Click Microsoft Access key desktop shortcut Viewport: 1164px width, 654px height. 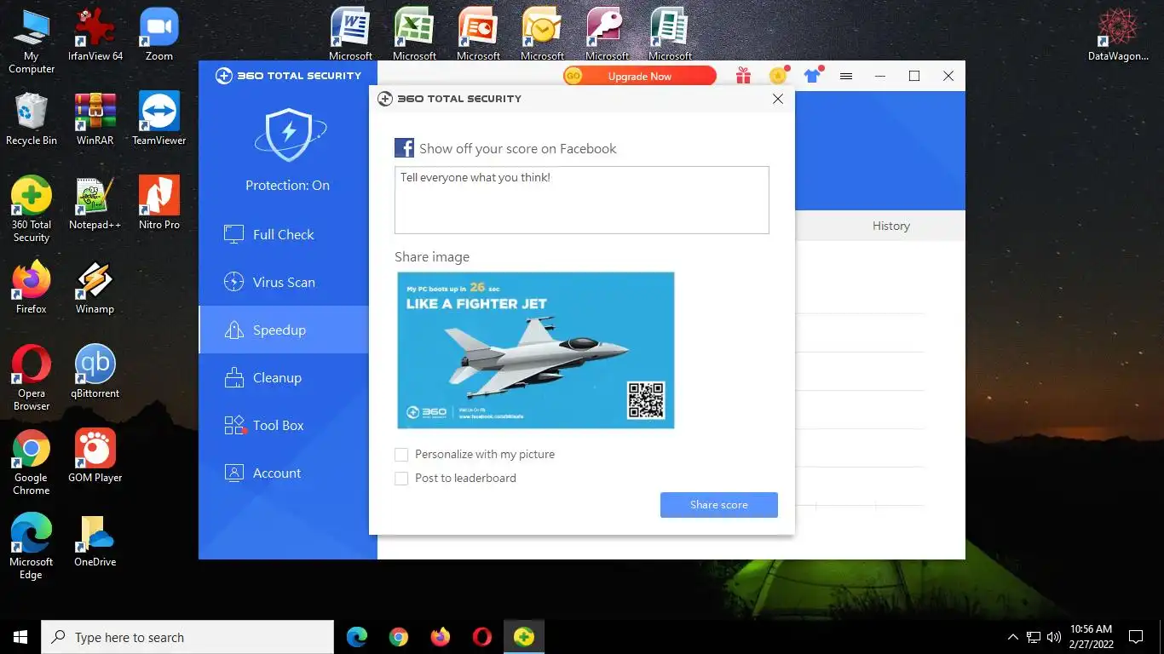pos(607,35)
